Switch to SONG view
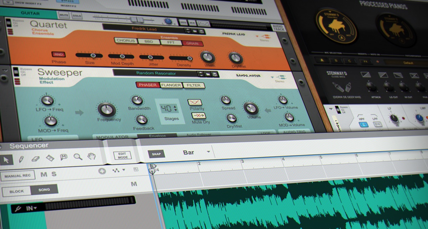This screenshot has width=428, height=229. coord(44,190)
